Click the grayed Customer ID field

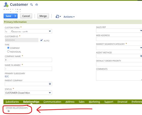(22, 40)
